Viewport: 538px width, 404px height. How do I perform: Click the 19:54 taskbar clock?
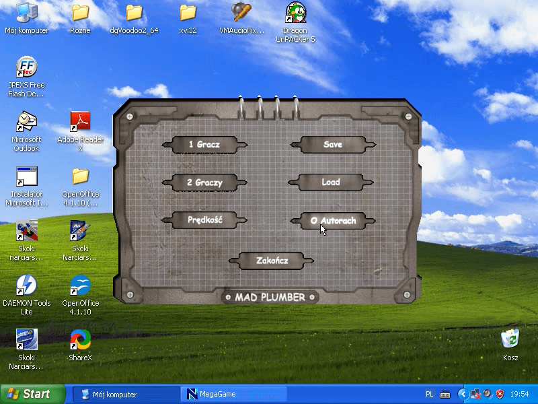point(519,394)
